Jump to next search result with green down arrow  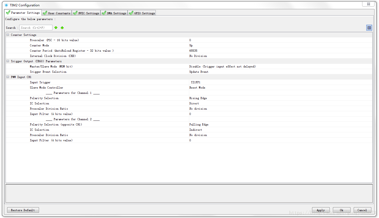pyautogui.click(x=56, y=28)
